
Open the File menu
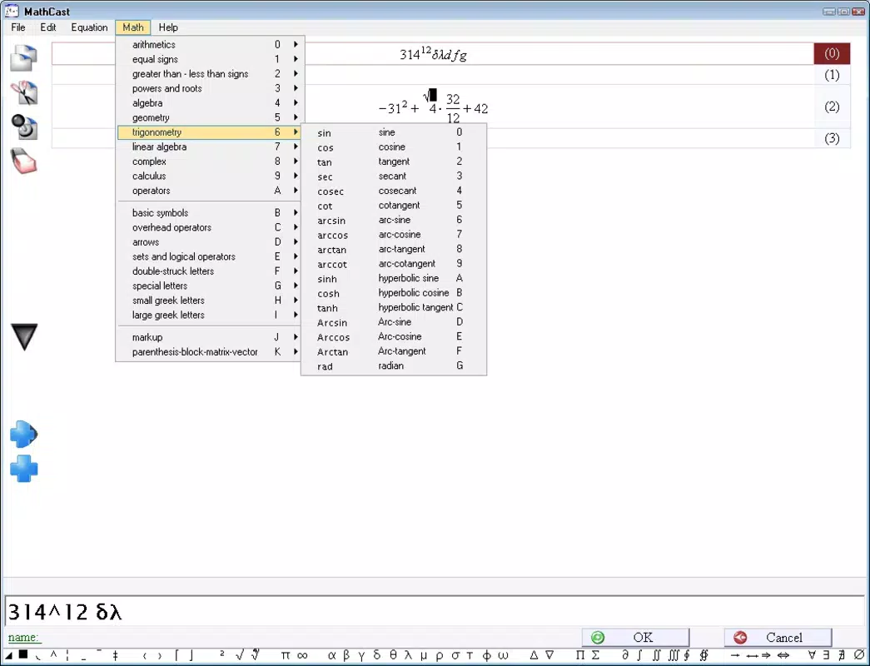pos(18,27)
